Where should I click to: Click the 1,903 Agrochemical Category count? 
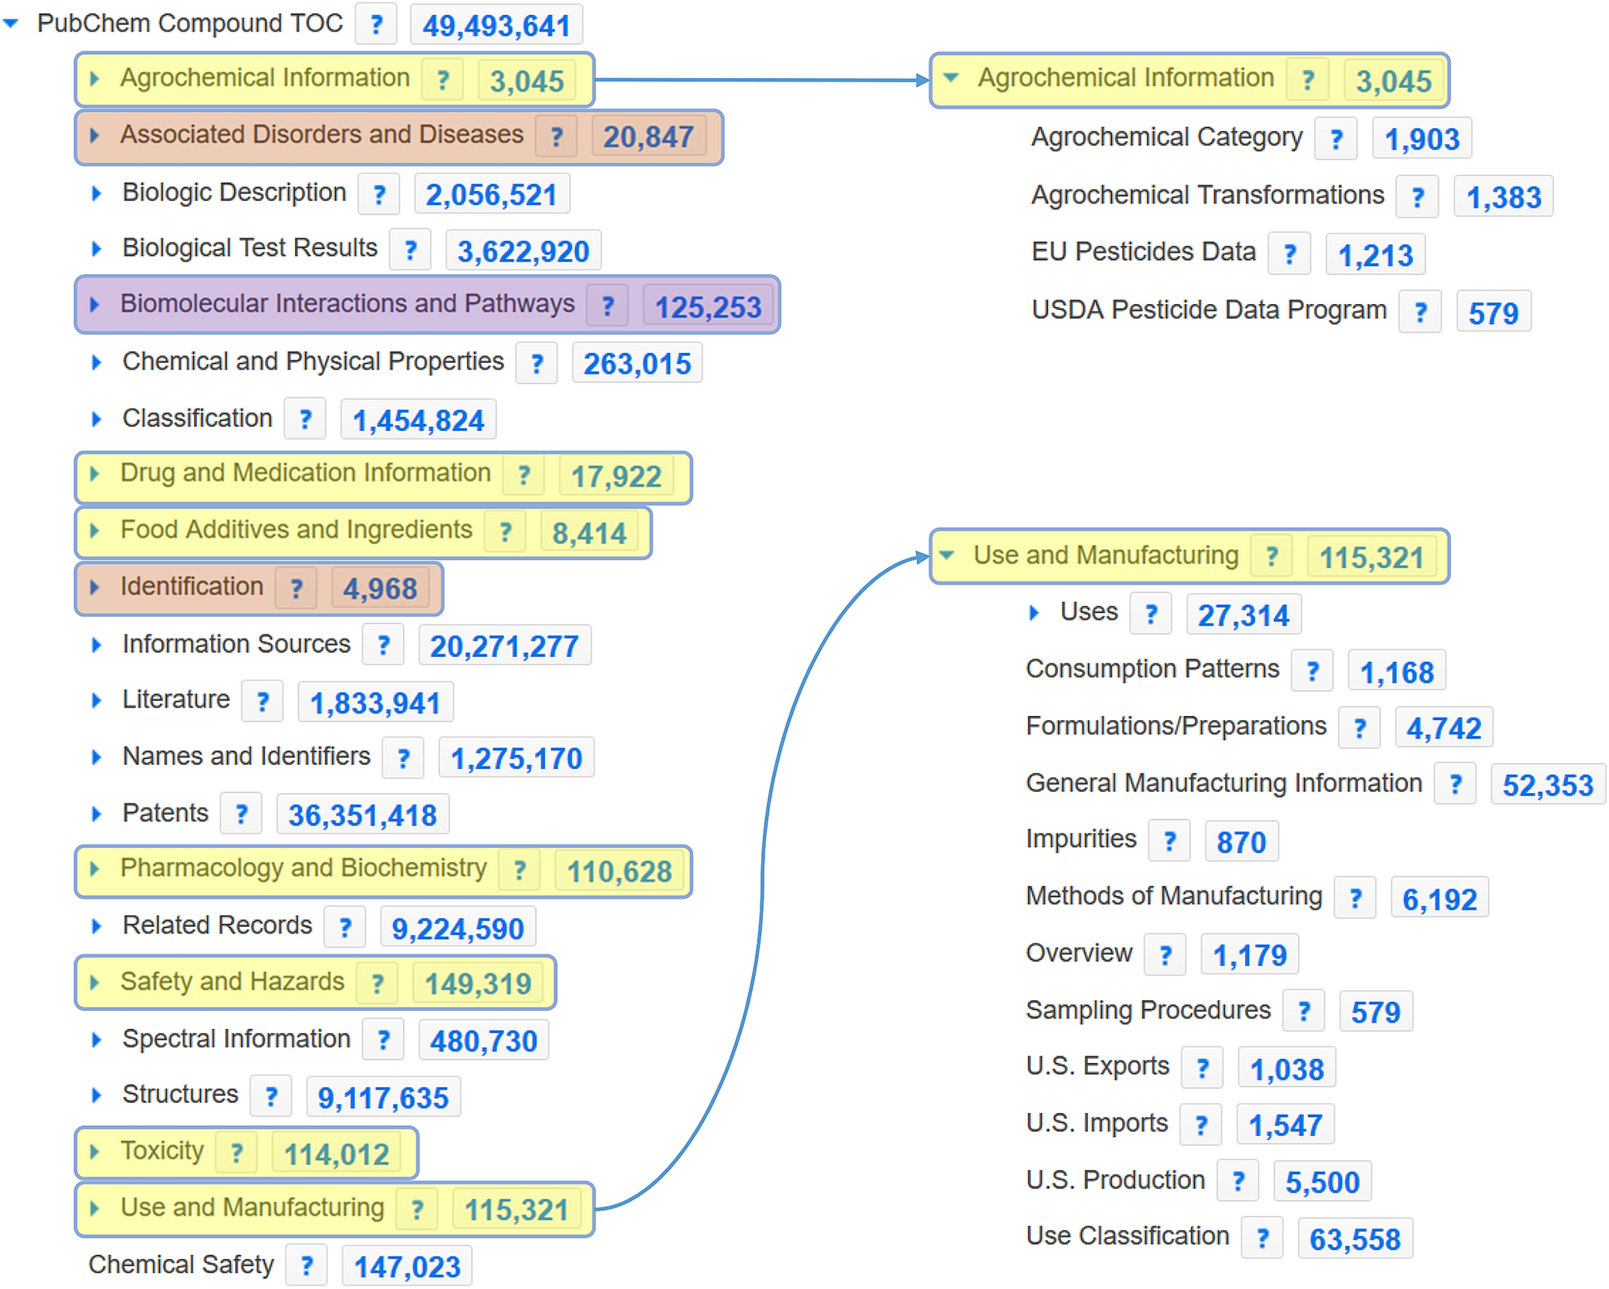point(1421,139)
